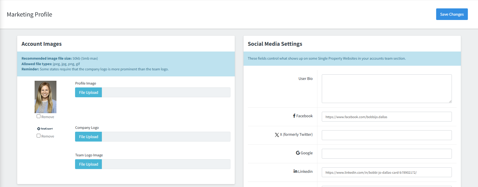Click the Google input field
This screenshot has height=187, width=478.
pos(387,154)
